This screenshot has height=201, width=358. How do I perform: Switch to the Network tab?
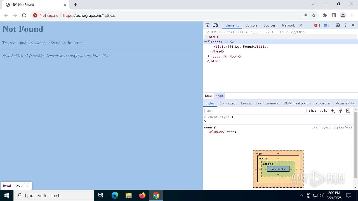288,25
